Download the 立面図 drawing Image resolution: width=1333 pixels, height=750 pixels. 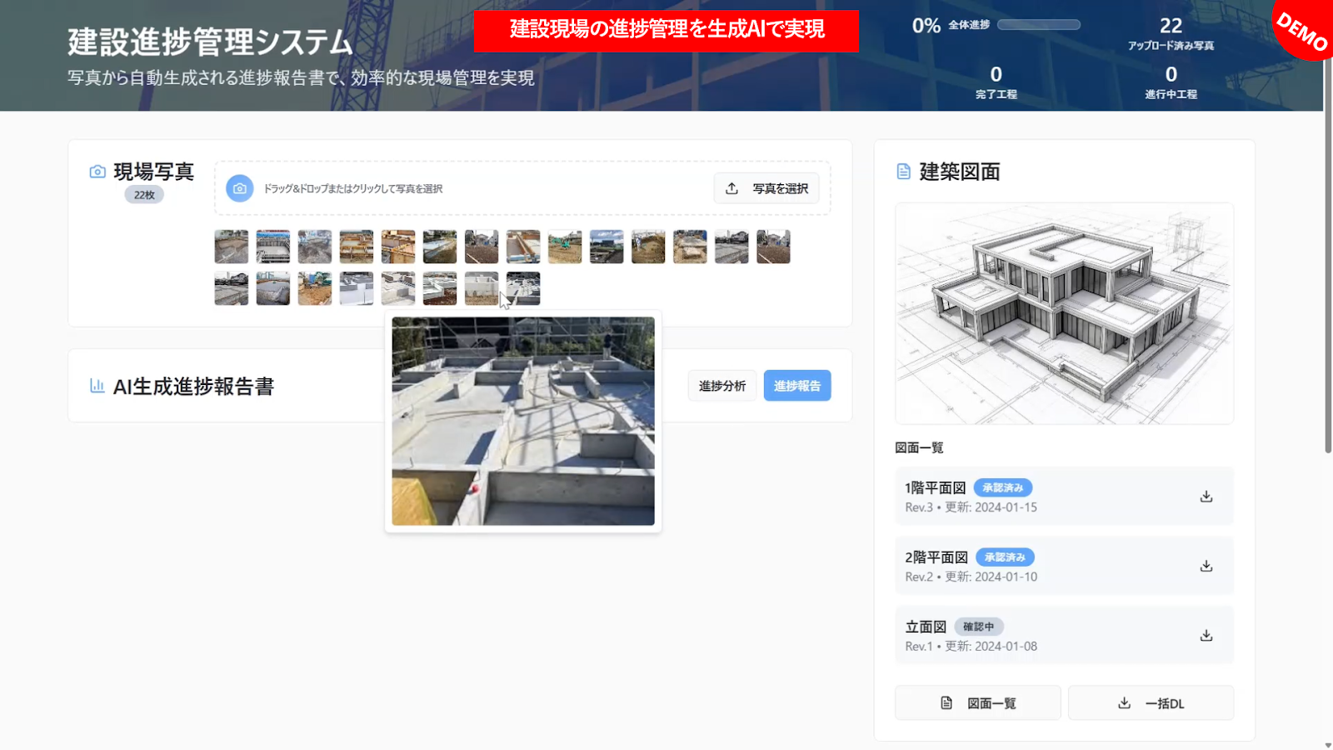coord(1206,636)
